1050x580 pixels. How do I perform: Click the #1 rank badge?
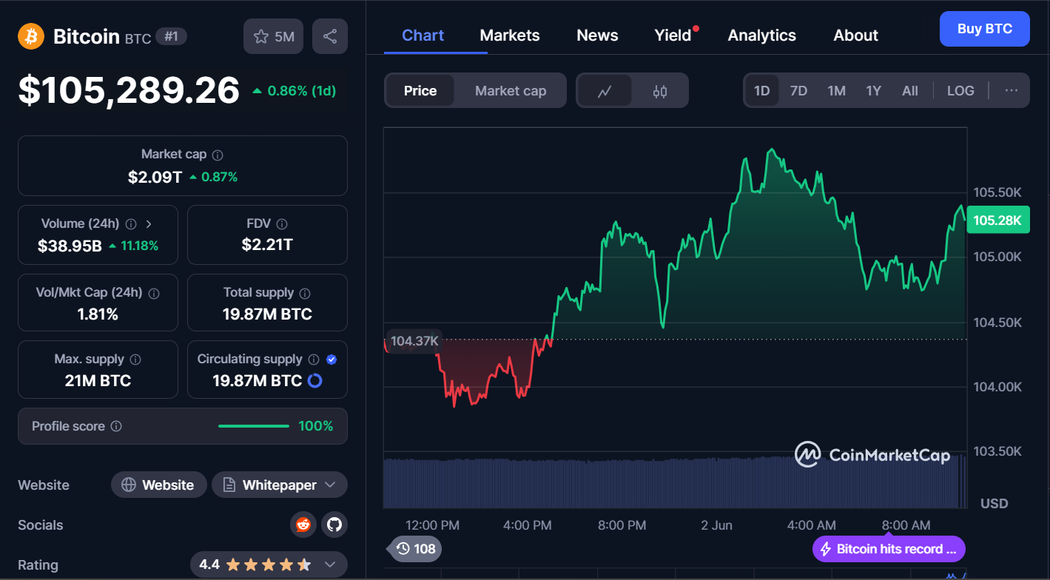[171, 36]
